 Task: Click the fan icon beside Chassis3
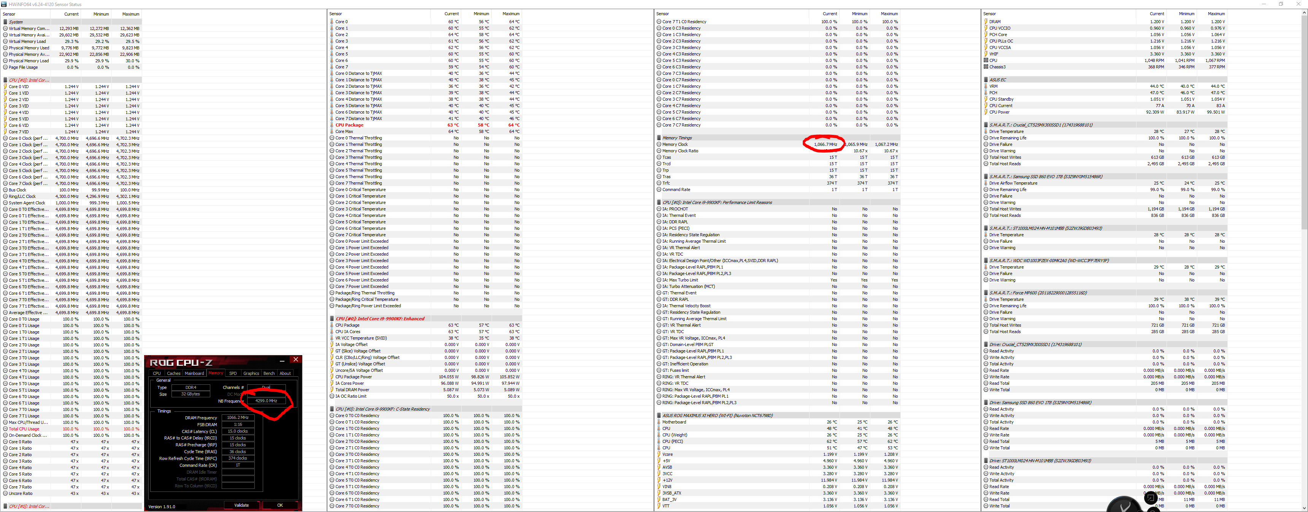click(986, 67)
